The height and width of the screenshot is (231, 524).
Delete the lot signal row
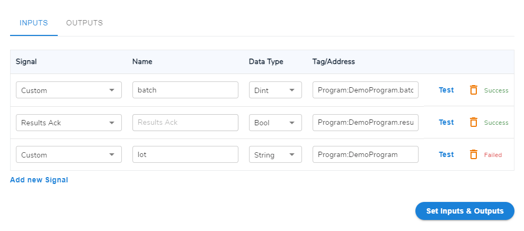(x=473, y=155)
